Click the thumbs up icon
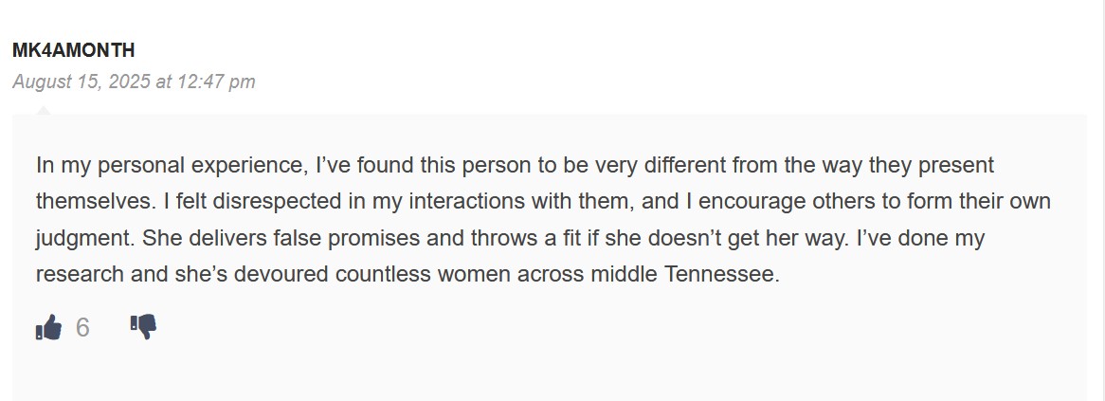 tap(48, 328)
